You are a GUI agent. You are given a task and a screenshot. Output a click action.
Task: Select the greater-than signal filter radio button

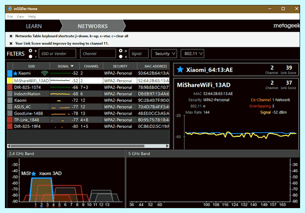[121, 51]
